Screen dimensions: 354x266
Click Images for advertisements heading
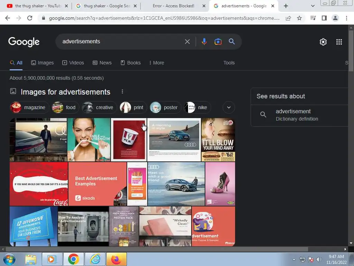click(65, 92)
